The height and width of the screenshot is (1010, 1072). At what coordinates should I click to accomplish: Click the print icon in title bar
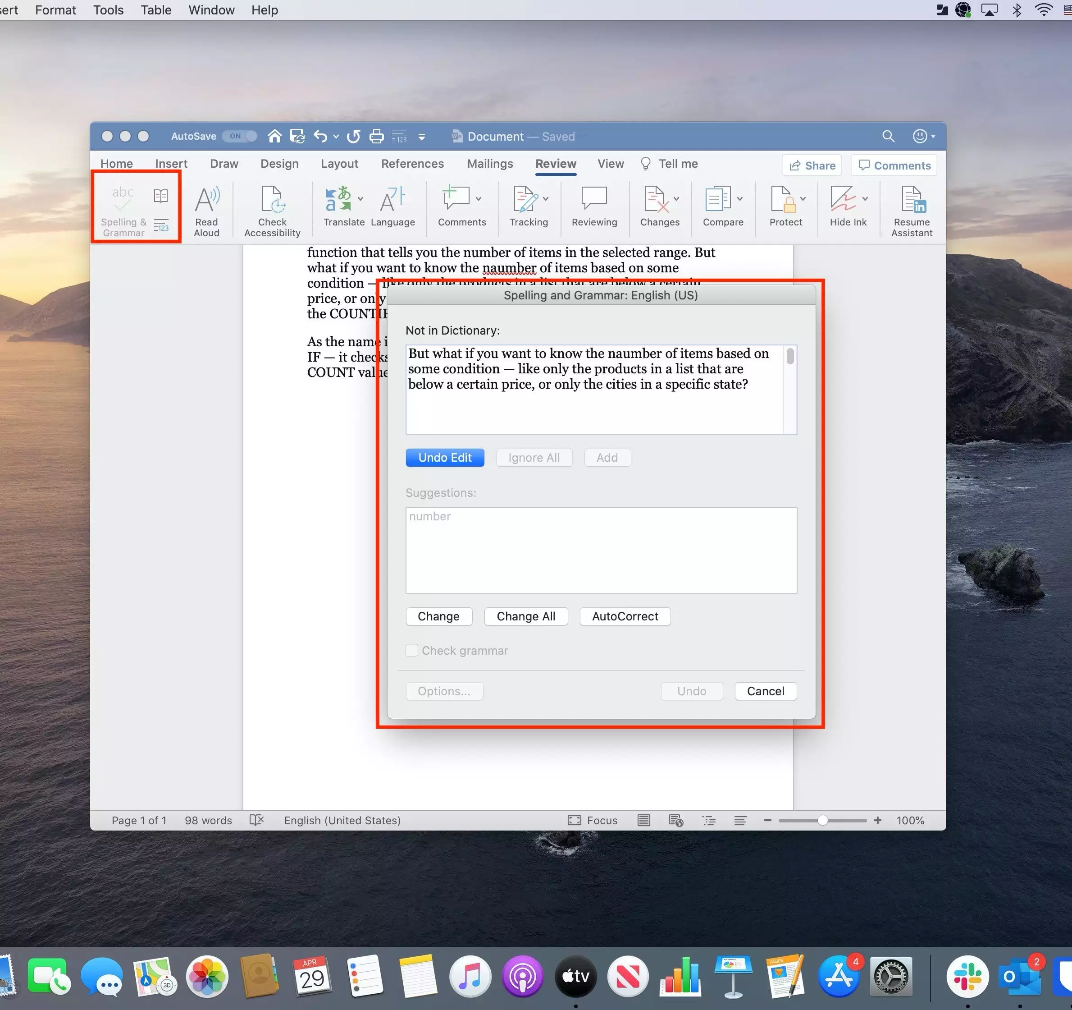376,137
